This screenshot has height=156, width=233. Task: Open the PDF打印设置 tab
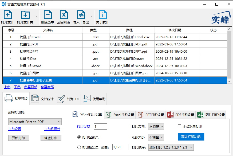(x=180, y=115)
